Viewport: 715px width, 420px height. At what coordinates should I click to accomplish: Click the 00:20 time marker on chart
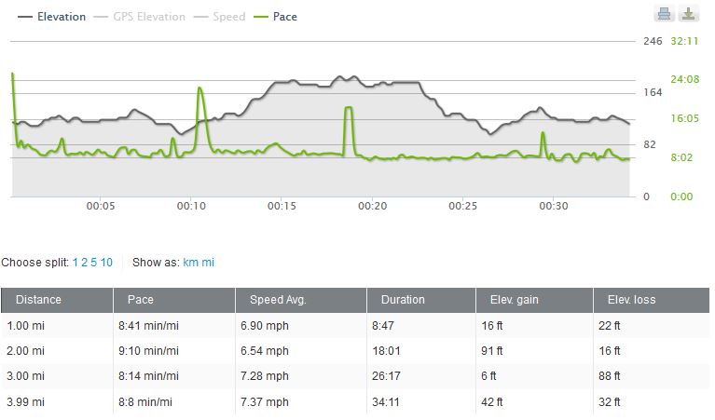point(372,206)
